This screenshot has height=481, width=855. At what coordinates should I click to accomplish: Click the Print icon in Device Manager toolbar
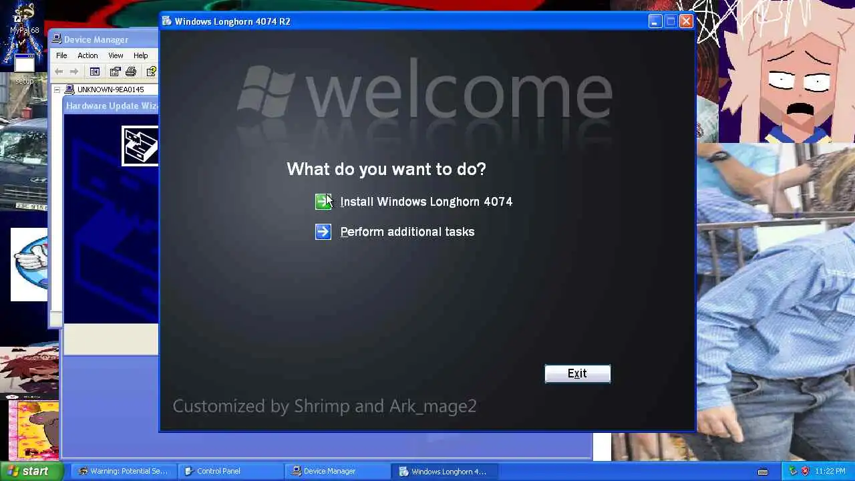point(131,71)
